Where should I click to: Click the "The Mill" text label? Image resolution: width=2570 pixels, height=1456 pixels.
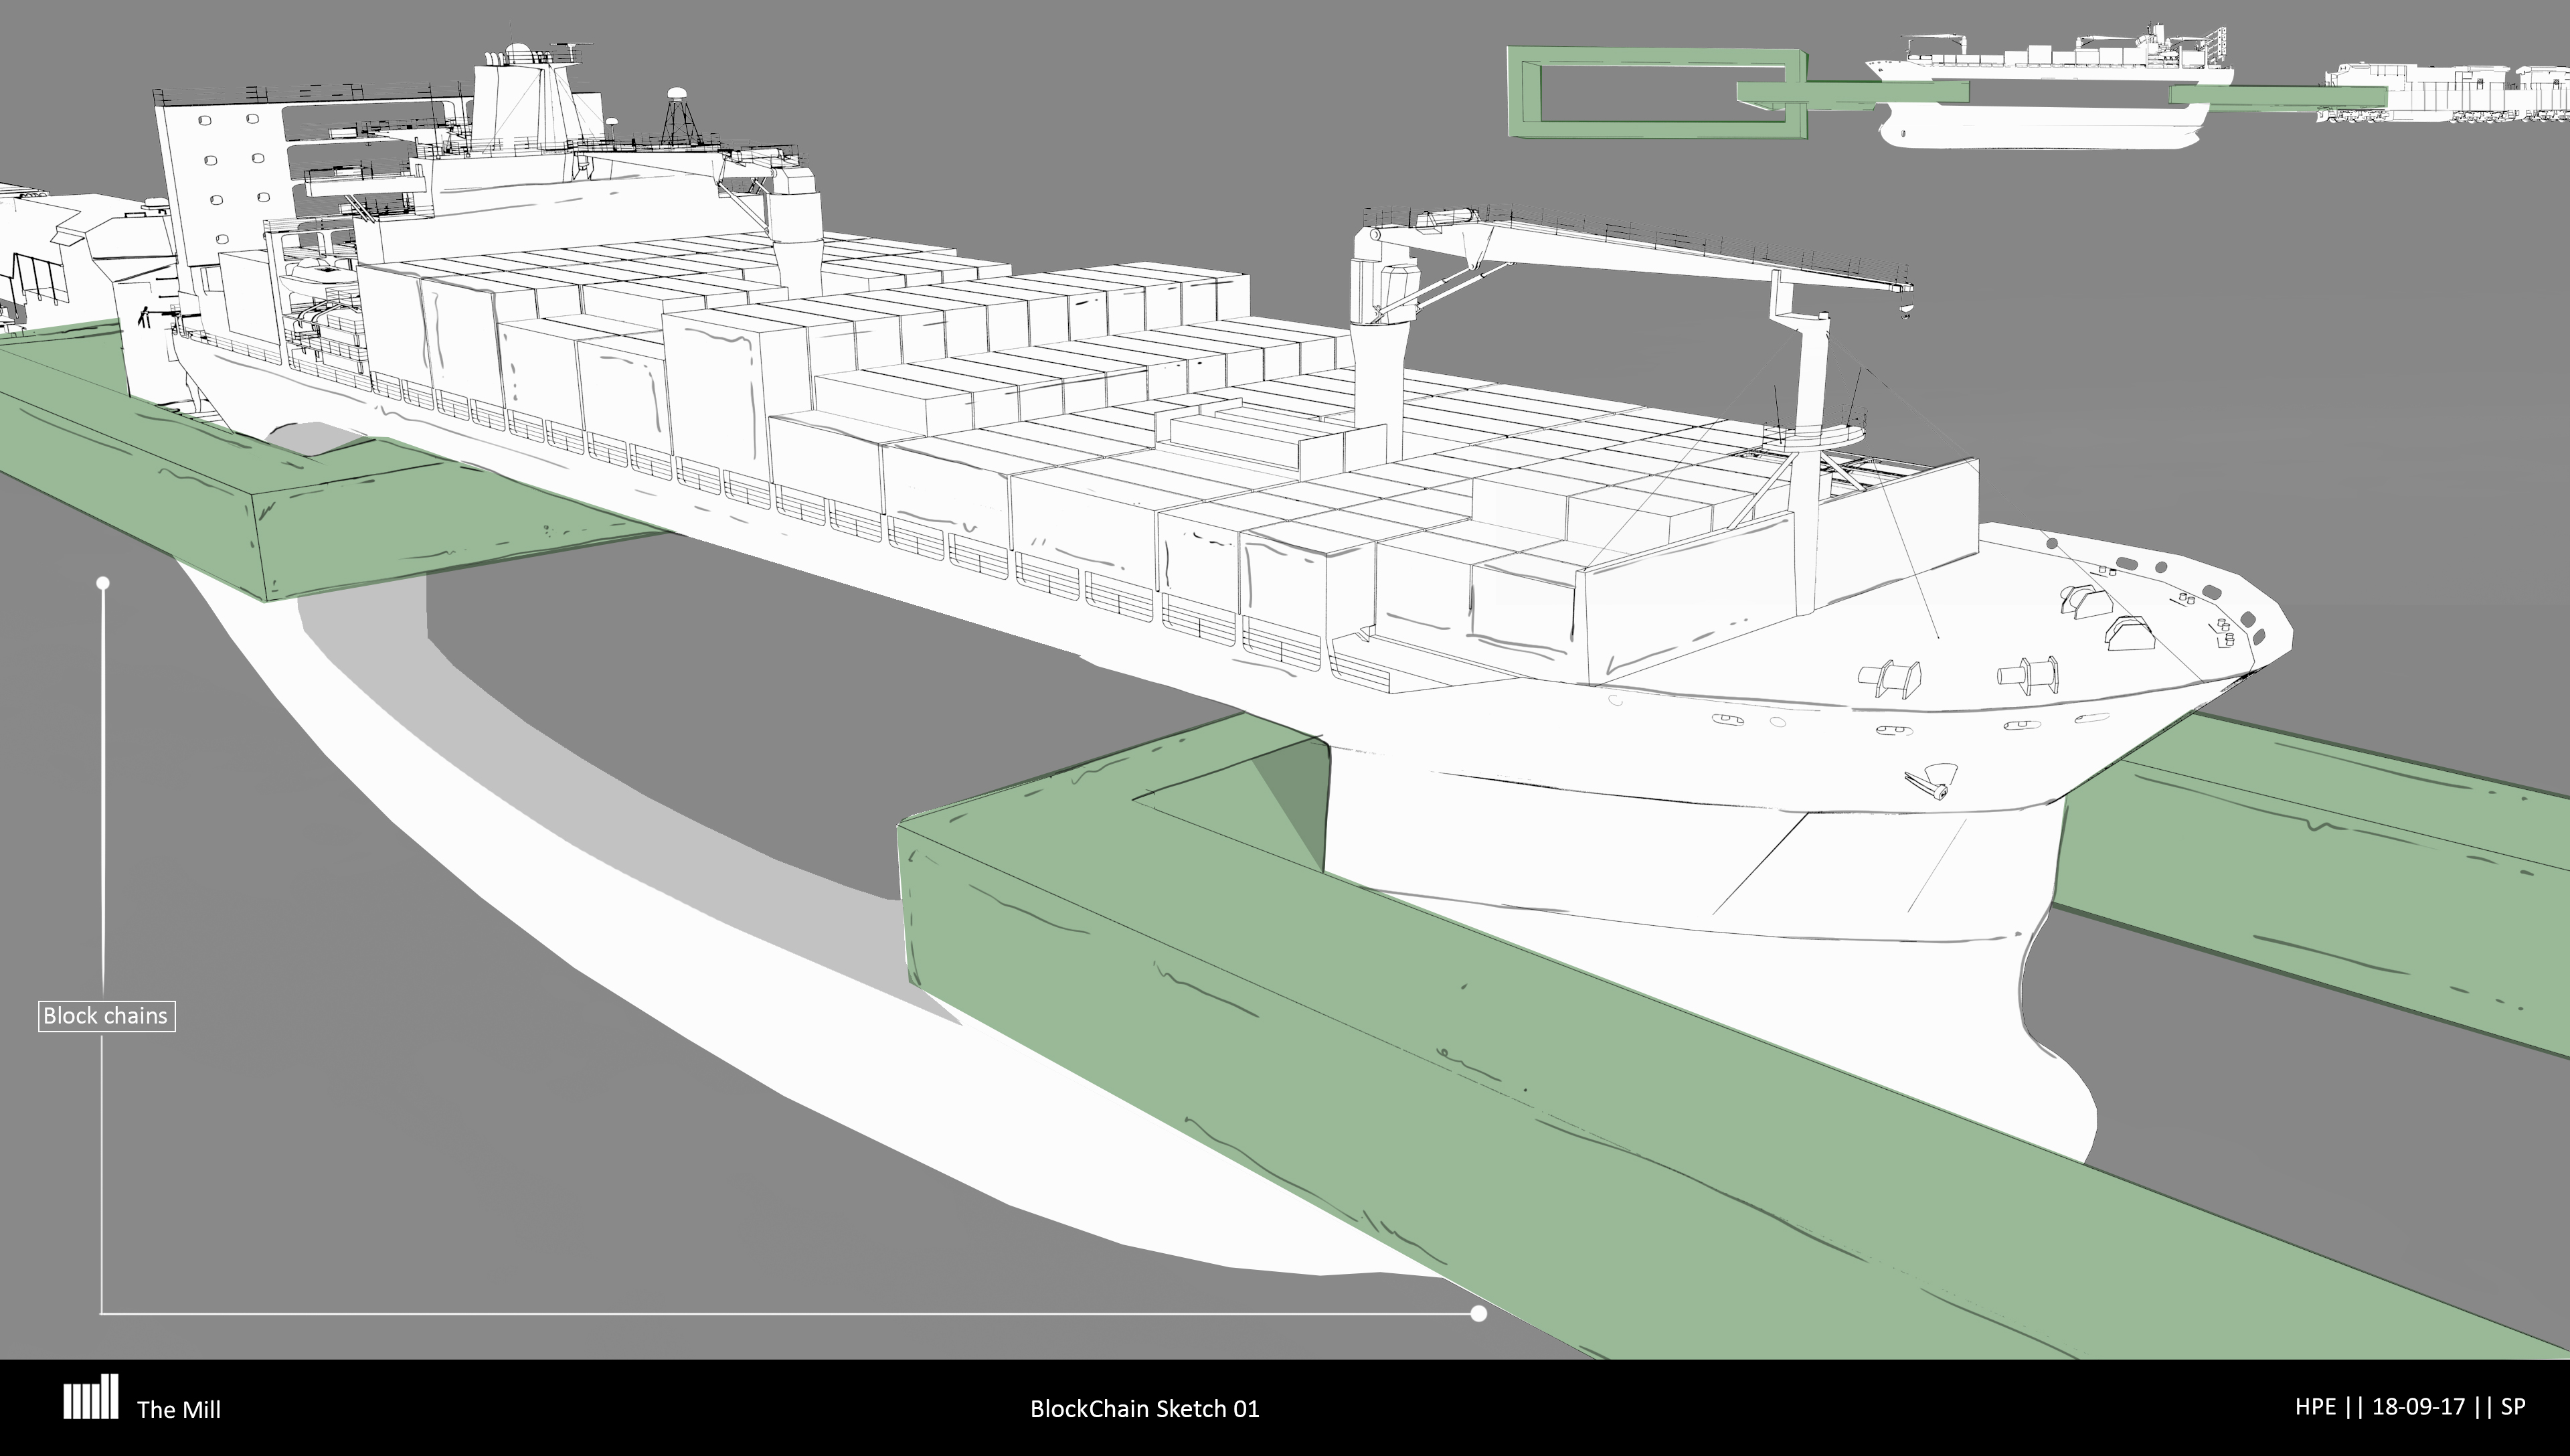[x=179, y=1410]
